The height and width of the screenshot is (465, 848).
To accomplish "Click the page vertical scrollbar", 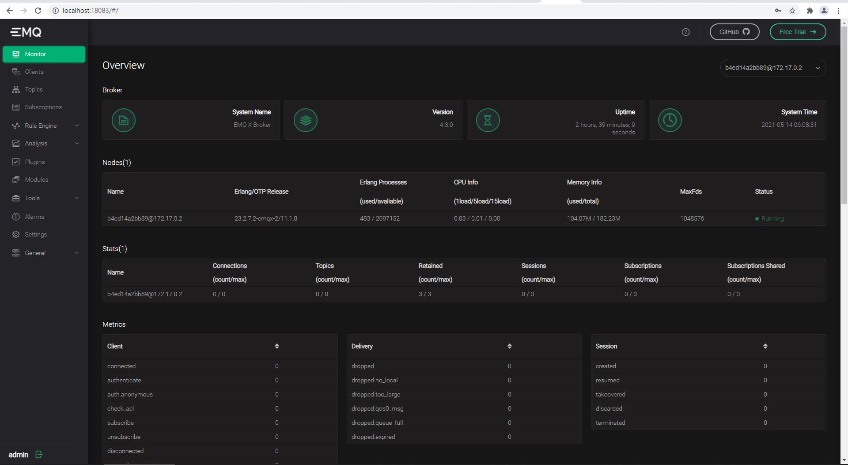I will coord(844,115).
